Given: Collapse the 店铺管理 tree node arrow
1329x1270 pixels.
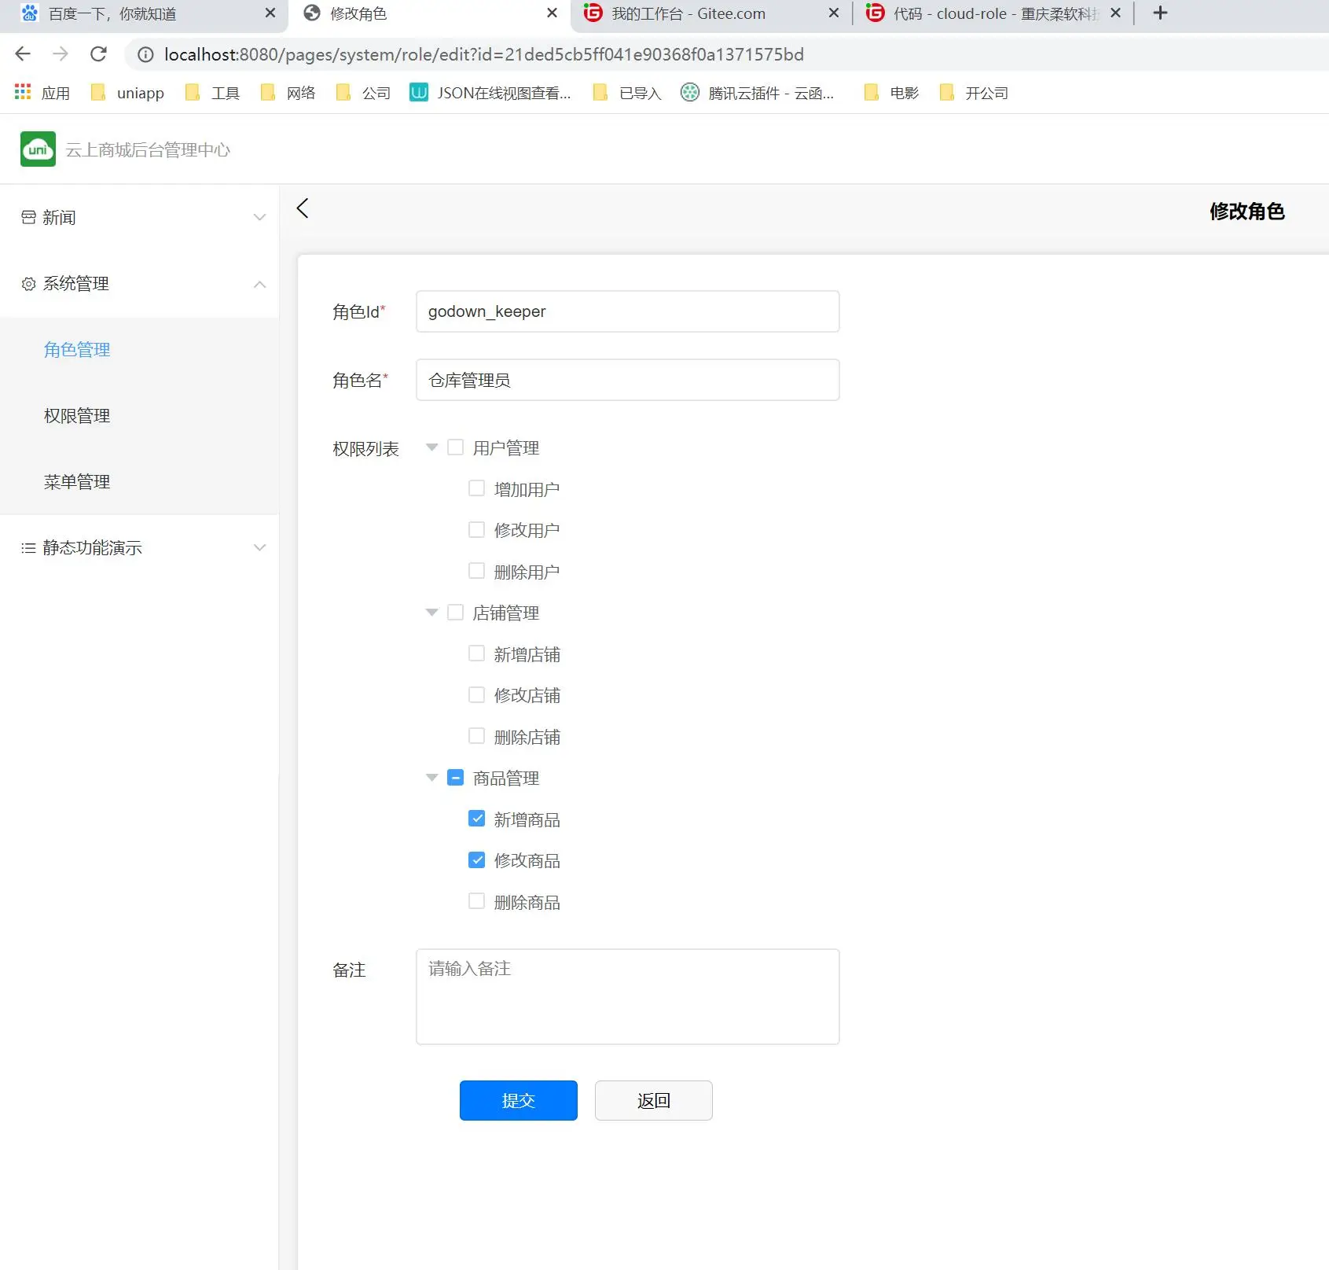Looking at the screenshot, I should pyautogui.click(x=431, y=613).
